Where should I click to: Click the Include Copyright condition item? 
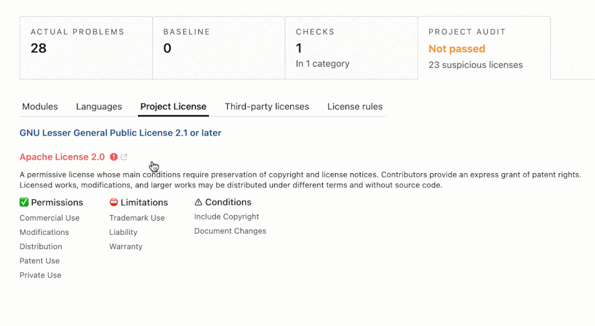[x=227, y=217]
